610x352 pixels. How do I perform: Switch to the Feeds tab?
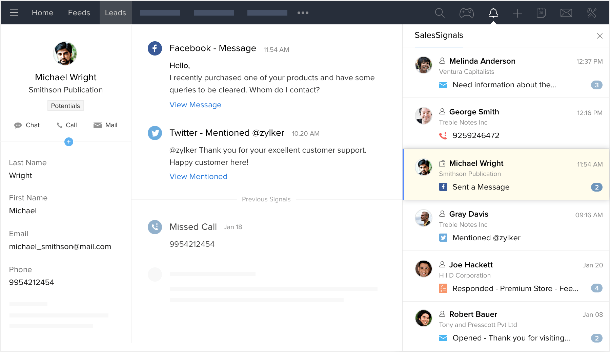[79, 13]
